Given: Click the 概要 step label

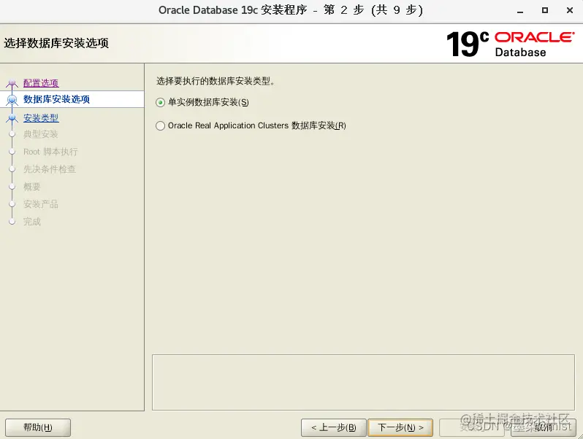Looking at the screenshot, I should 32,187.
